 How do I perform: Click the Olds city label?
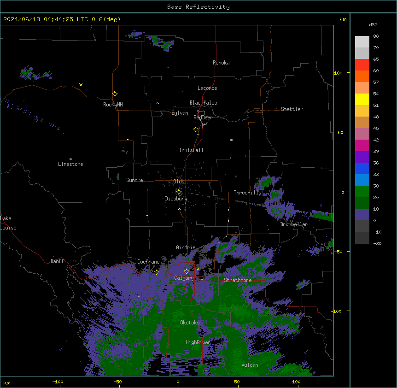179,182
